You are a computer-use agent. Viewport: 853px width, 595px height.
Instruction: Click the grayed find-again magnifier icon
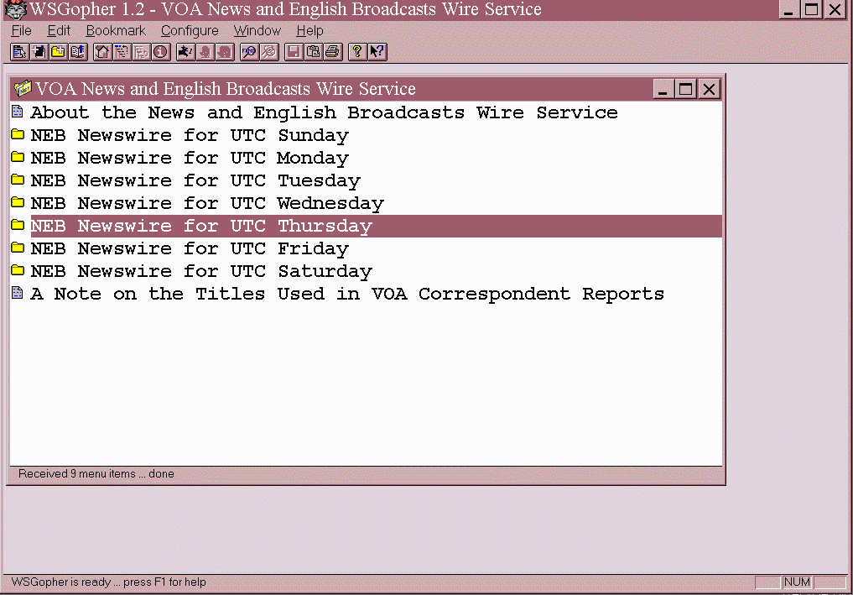click(x=268, y=52)
